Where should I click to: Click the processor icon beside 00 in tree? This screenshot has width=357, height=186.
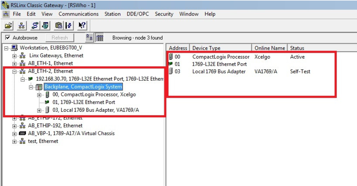point(47,94)
